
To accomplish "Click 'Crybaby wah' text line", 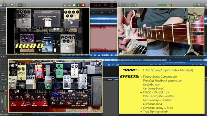I will pos(152,84).
